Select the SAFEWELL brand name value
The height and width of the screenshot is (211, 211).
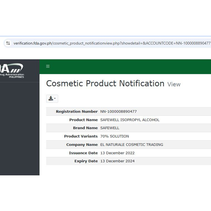pos(110,128)
